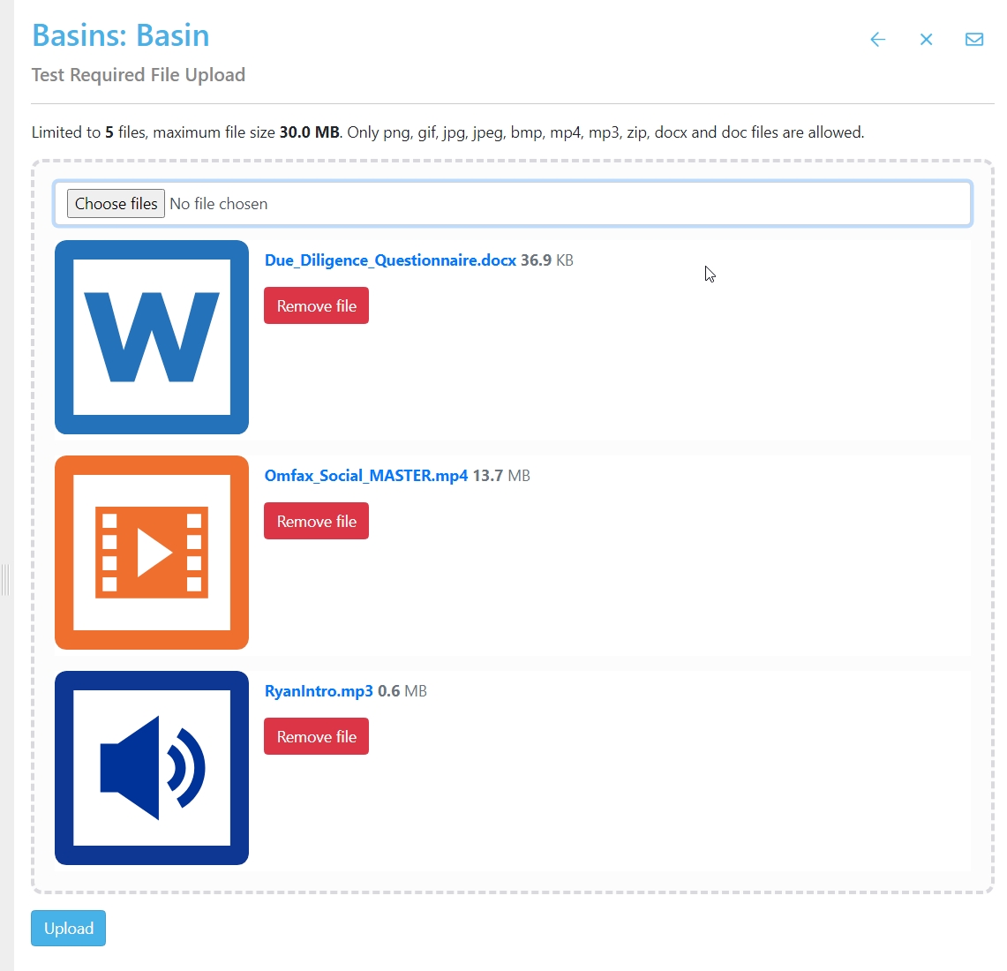This screenshot has height=971, width=1007.
Task: Remove the RyanIntro.mp3 file
Action: coord(316,737)
